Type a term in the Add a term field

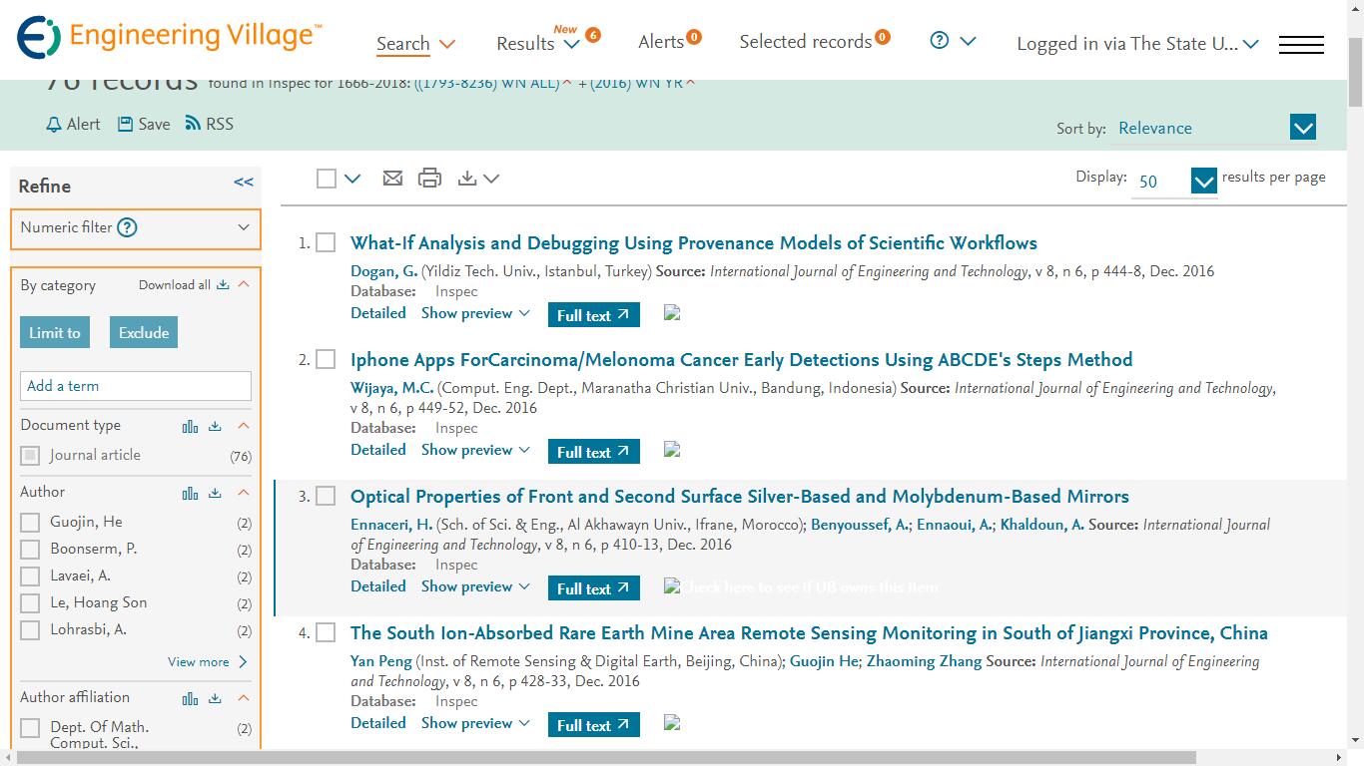tap(135, 386)
